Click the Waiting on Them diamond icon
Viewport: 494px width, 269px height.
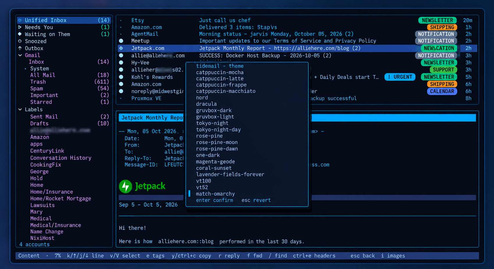pos(20,34)
